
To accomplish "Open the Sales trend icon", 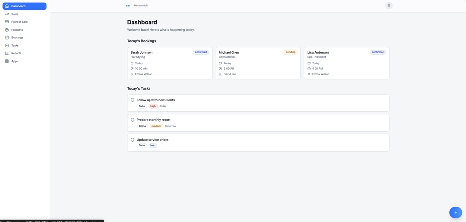I will click(x=7, y=14).
